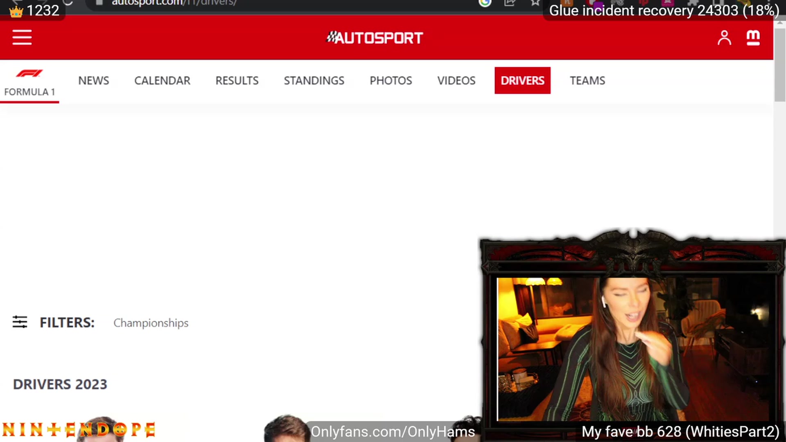Bookmark page with the star icon
This screenshot has width=786, height=442.
pos(535,3)
